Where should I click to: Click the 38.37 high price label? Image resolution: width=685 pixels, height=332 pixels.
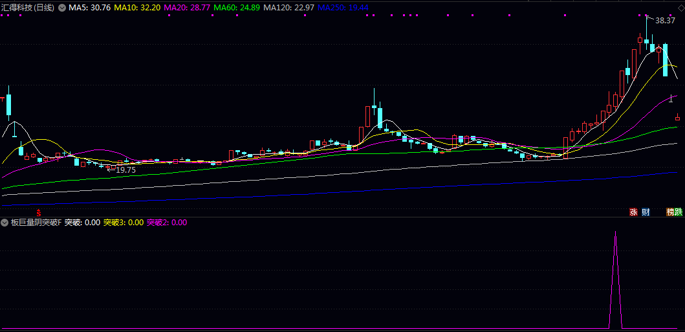tap(666, 20)
